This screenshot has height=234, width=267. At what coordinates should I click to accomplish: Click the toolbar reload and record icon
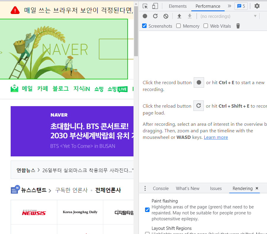pyautogui.click(x=155, y=16)
